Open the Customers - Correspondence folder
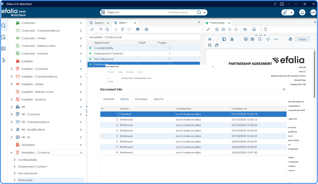This screenshot has width=318, height=184. [40, 30]
